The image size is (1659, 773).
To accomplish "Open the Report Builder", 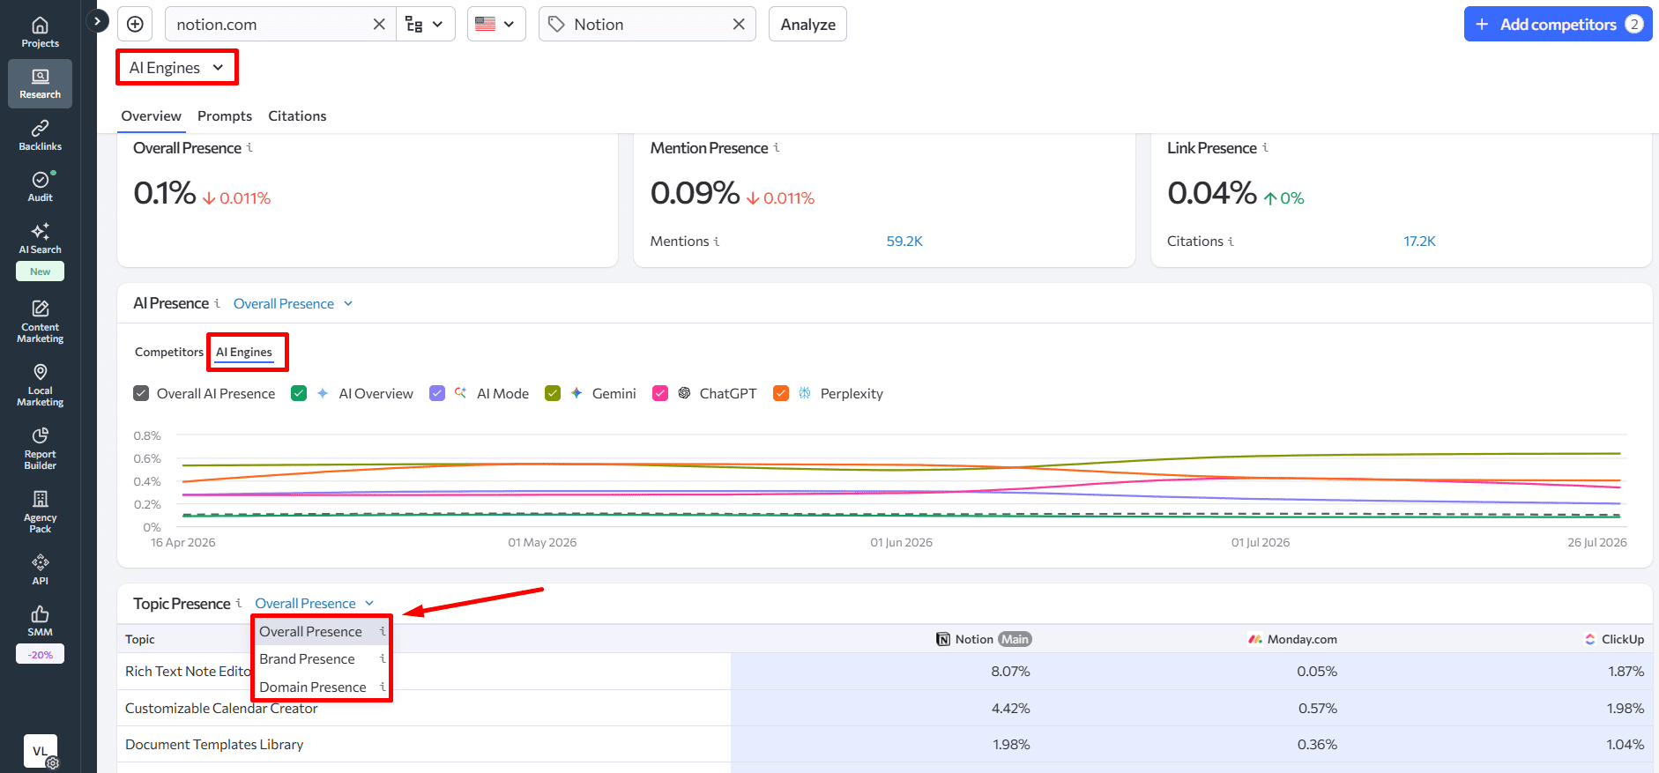I will click(x=40, y=448).
